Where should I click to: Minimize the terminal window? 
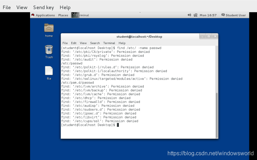click(x=202, y=36)
